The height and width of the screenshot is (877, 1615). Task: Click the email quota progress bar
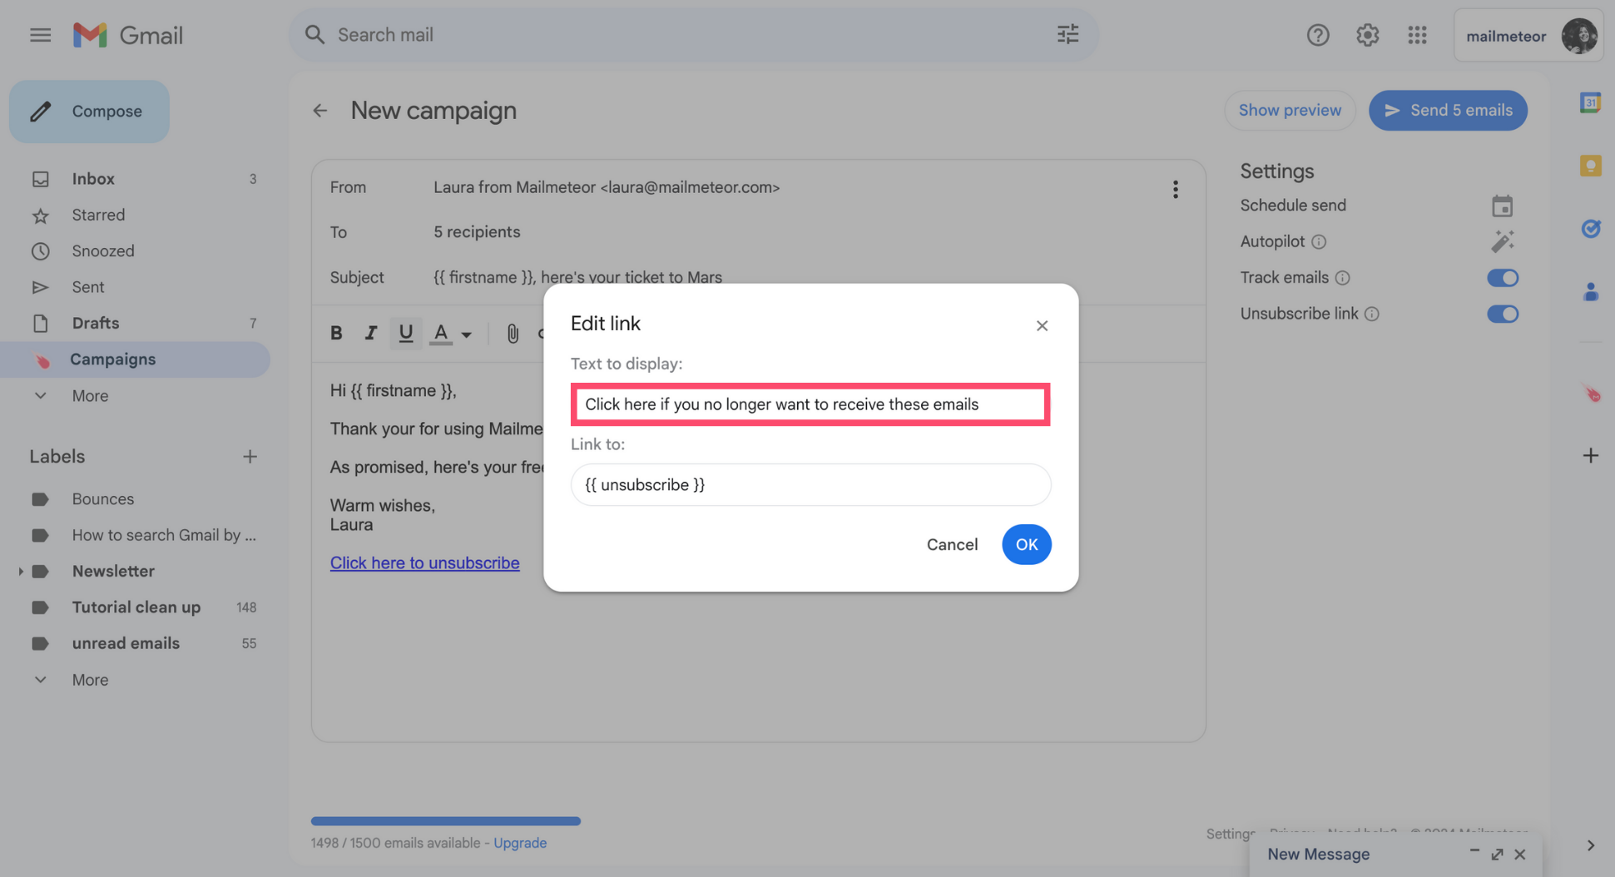[x=445, y=821]
